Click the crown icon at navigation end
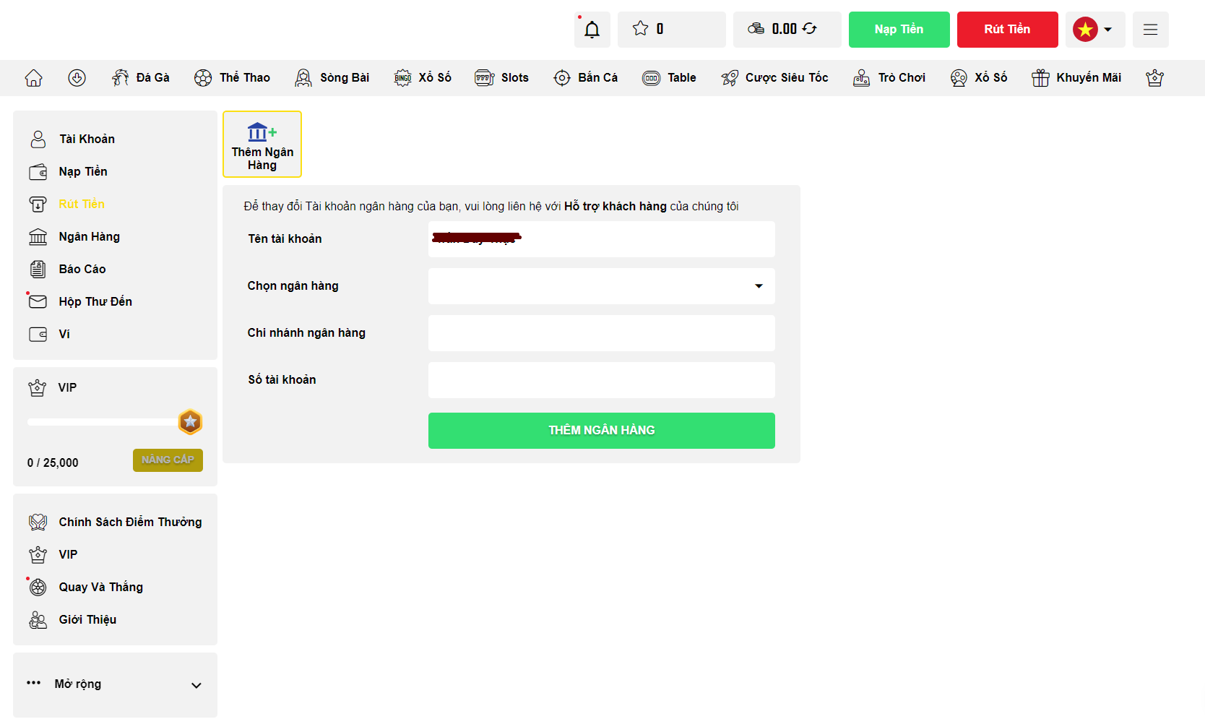The height and width of the screenshot is (727, 1205). point(1154,78)
